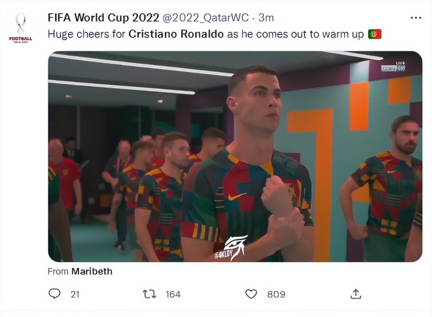Screen dimensions: 432x317
Task: Click the retweet arrows icon
Action: point(149,294)
